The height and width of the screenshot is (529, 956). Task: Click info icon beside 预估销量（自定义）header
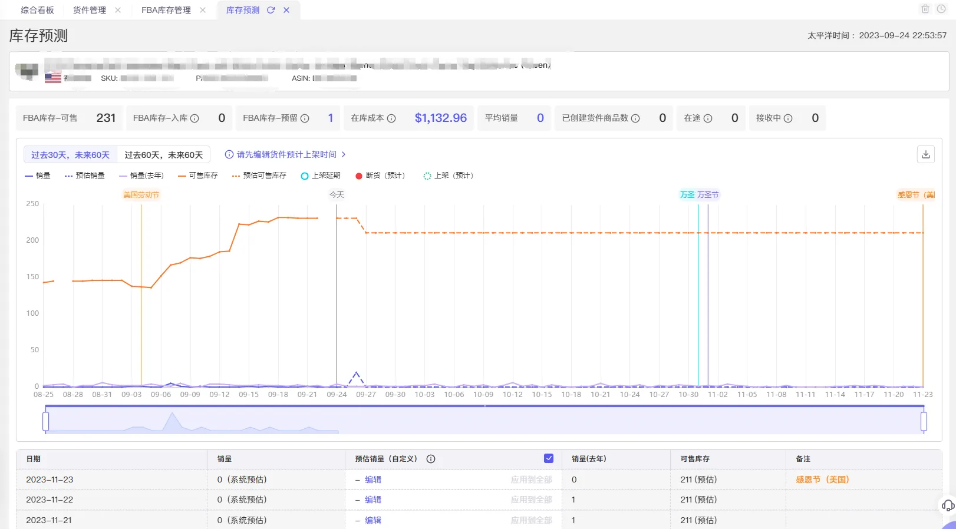click(431, 459)
